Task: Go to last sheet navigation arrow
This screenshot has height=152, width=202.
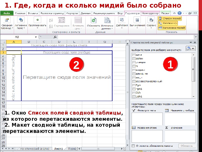Action: click(13, 149)
